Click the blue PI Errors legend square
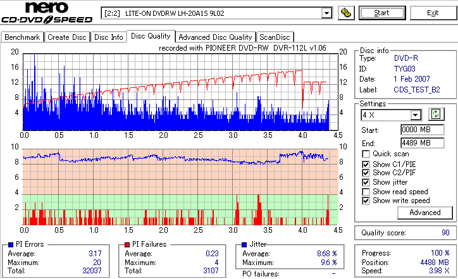Image resolution: width=458 pixels, height=279 pixels. [x=11, y=245]
